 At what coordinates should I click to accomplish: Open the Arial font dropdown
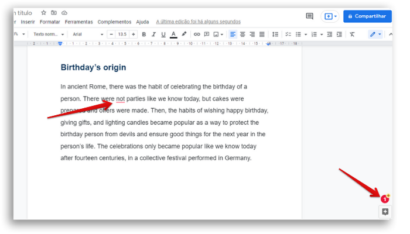[x=88, y=34]
